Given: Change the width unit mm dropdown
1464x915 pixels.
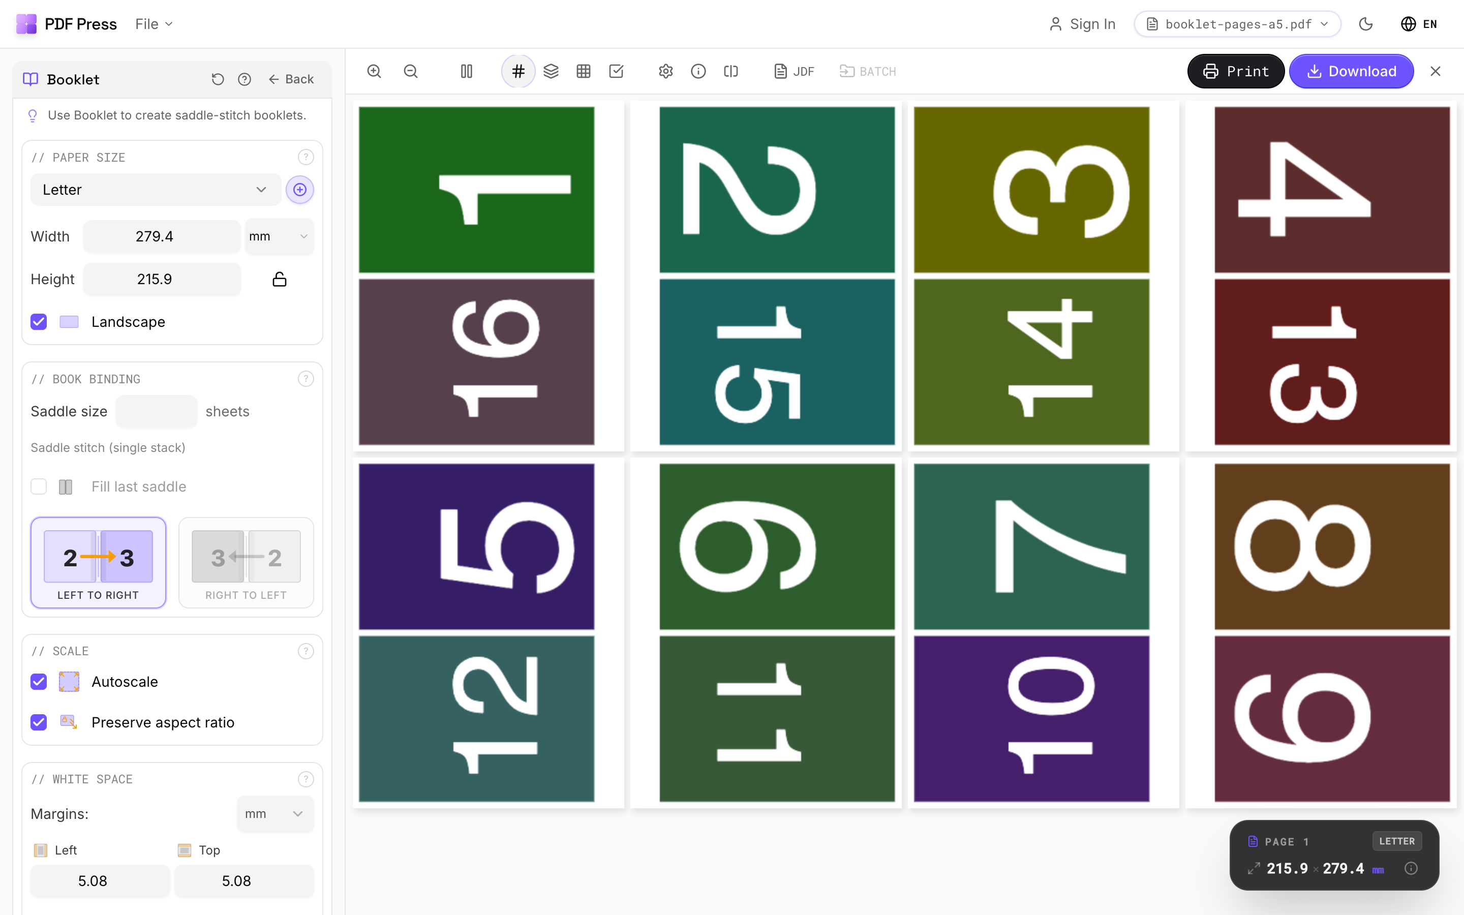Looking at the screenshot, I should point(279,236).
